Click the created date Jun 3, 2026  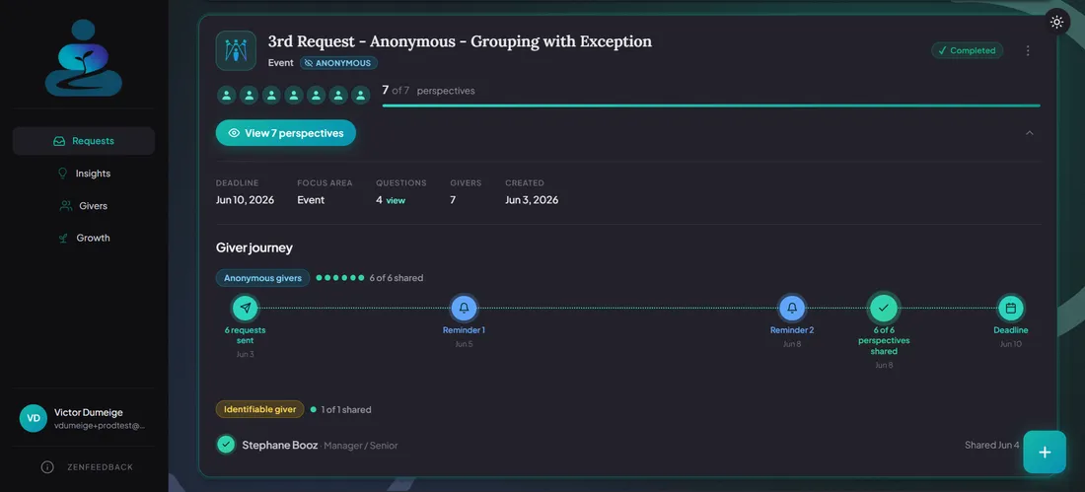532,200
